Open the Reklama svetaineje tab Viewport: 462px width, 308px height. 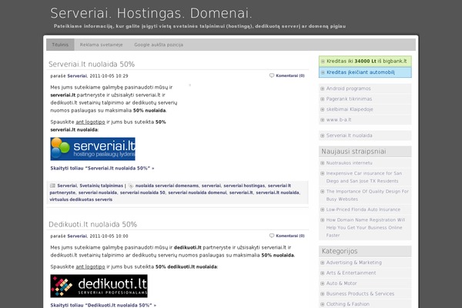click(x=101, y=45)
